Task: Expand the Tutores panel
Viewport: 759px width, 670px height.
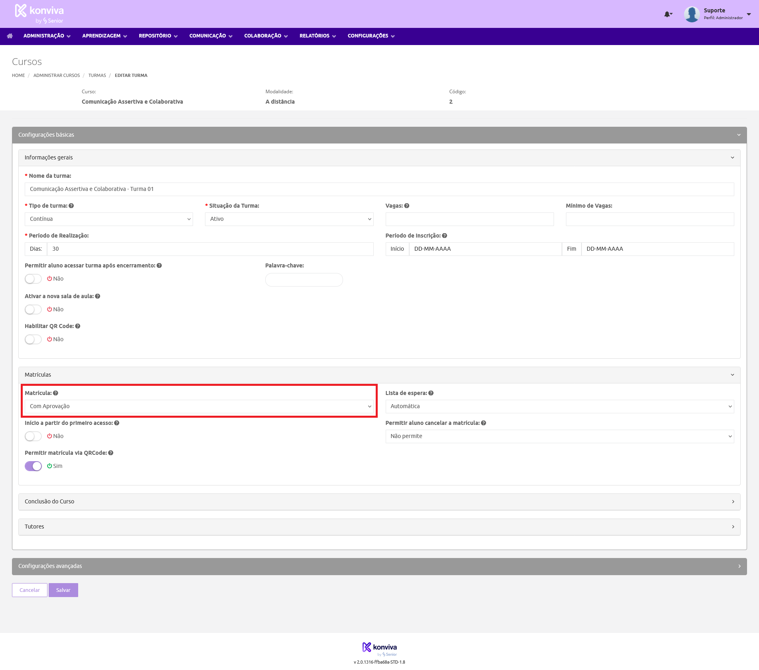Action: (379, 527)
